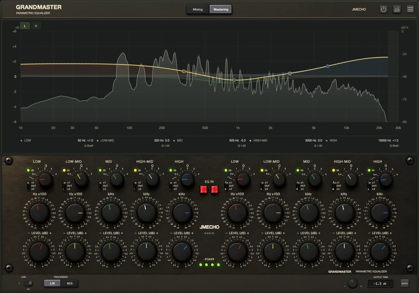
Task: Click the AUTO output trim button
Action: coord(404,283)
